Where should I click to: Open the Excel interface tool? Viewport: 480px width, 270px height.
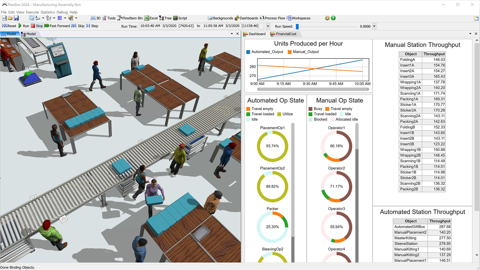coord(151,18)
